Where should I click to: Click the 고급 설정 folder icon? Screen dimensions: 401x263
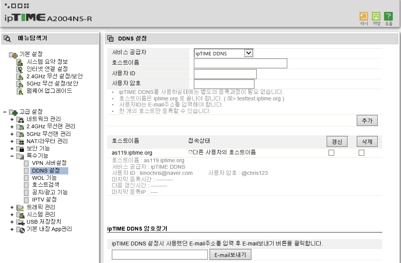click(13, 112)
